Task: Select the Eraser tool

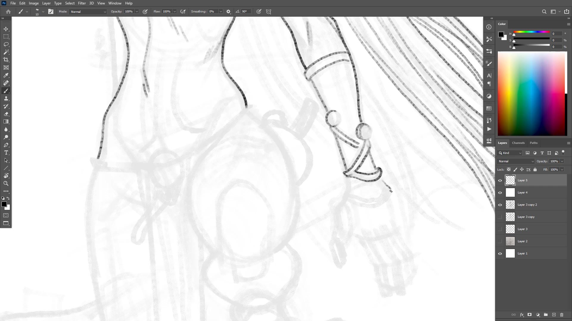Action: pos(6,114)
